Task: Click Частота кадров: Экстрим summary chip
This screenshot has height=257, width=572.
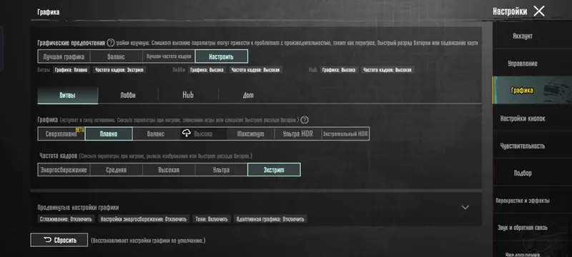Action: point(119,69)
